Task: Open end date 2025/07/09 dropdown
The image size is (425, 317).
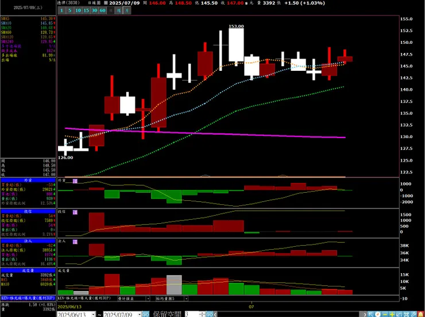Action: tap(140, 315)
